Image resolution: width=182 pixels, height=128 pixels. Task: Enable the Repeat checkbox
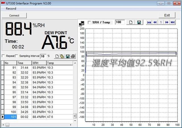point(3,56)
